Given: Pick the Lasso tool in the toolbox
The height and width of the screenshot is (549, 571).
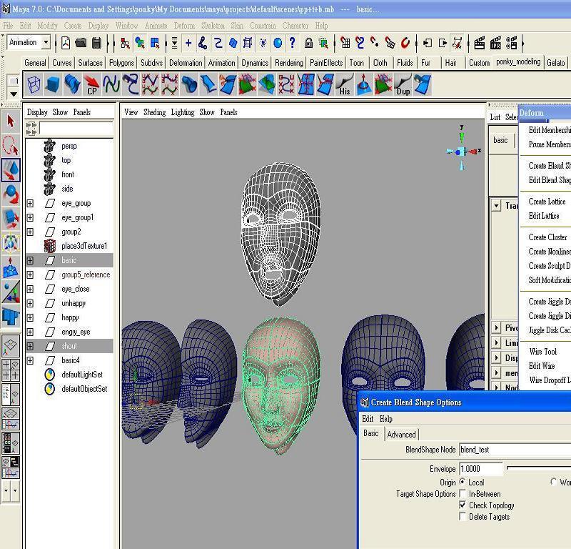Looking at the screenshot, I should pyautogui.click(x=11, y=146).
